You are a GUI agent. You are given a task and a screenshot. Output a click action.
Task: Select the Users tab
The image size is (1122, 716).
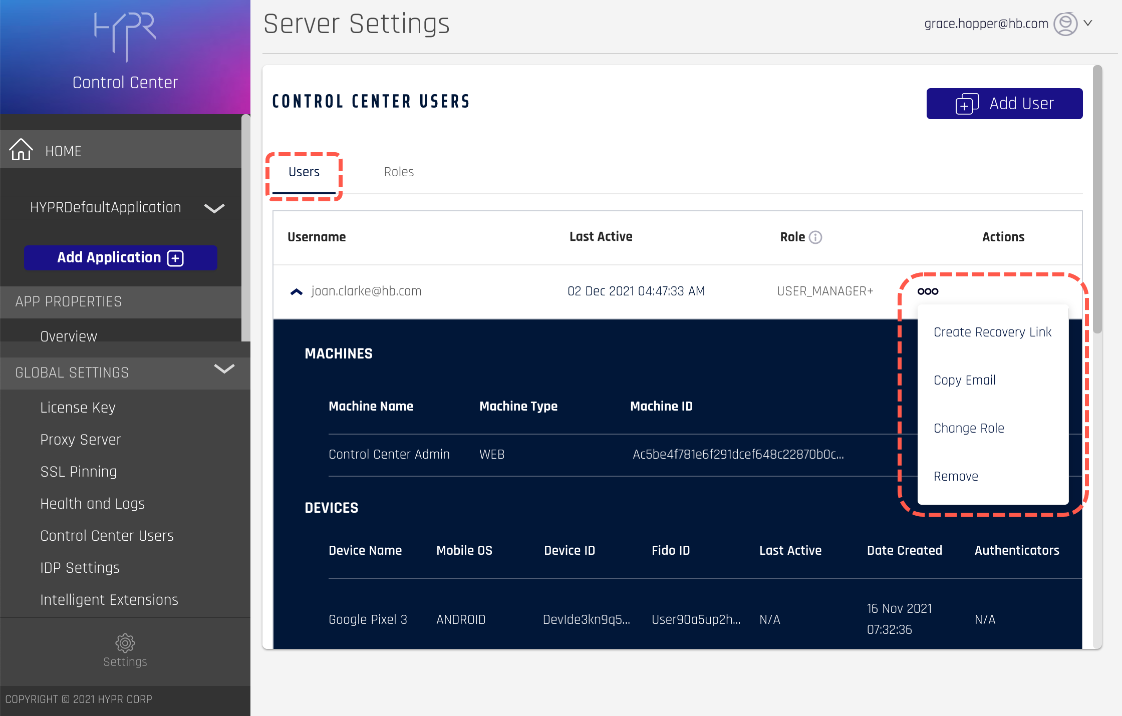(304, 172)
